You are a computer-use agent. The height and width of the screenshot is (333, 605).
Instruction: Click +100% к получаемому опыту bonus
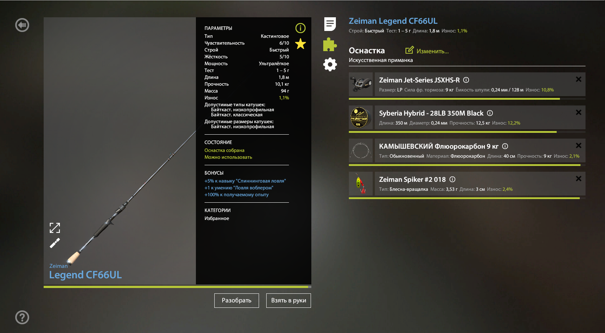coord(236,194)
